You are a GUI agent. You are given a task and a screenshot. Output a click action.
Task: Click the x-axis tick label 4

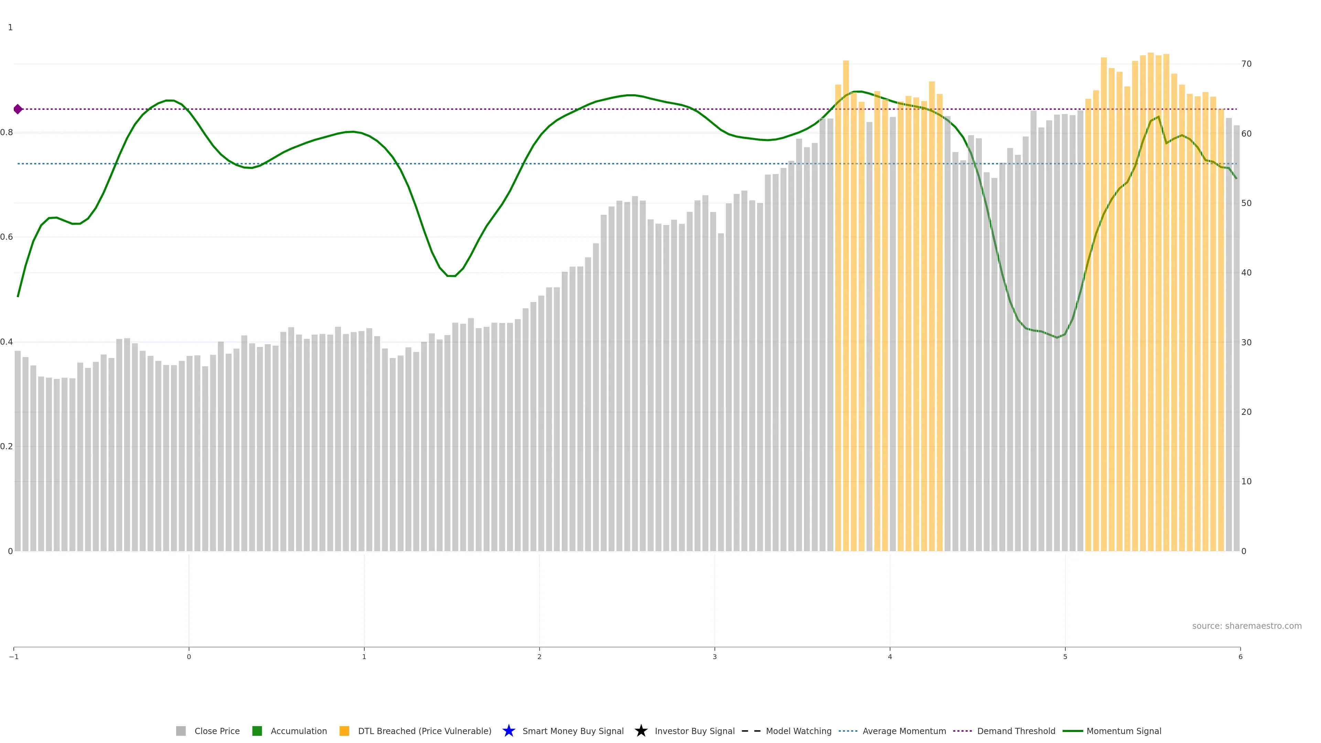click(890, 657)
